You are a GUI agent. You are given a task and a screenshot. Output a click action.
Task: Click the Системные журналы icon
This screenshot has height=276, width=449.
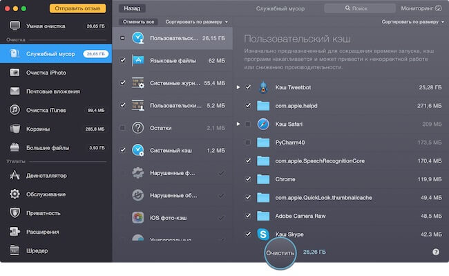(x=137, y=83)
